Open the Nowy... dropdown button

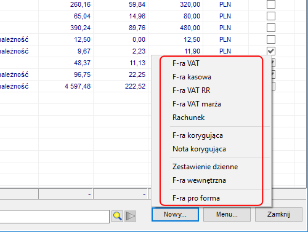click(175, 214)
